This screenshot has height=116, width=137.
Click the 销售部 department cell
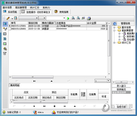[x=49, y=29]
